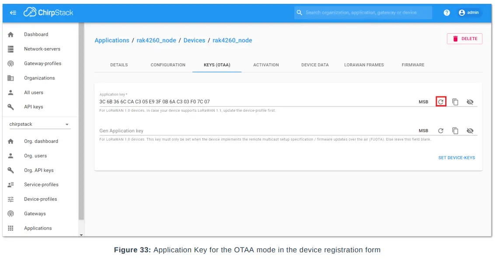Image resolution: width=495 pixels, height=261 pixels.
Task: Click the Dashboard home icon
Action: pos(11,34)
